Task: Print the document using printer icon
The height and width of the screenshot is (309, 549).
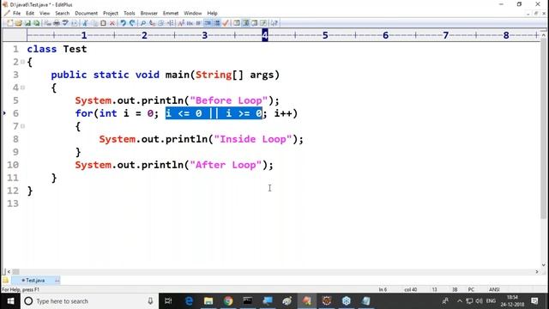Action: (56, 23)
